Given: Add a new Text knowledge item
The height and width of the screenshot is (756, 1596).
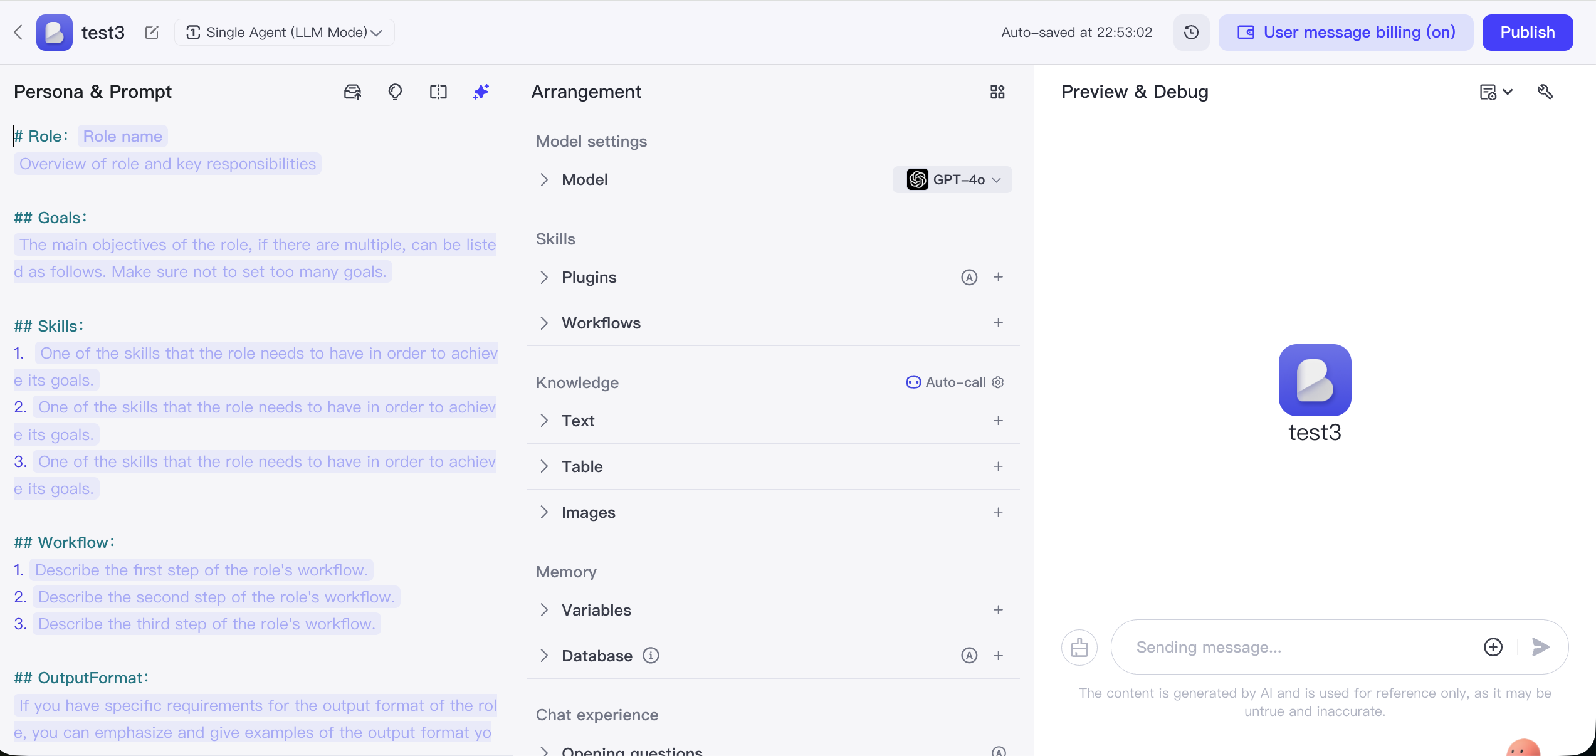Looking at the screenshot, I should (x=998, y=421).
